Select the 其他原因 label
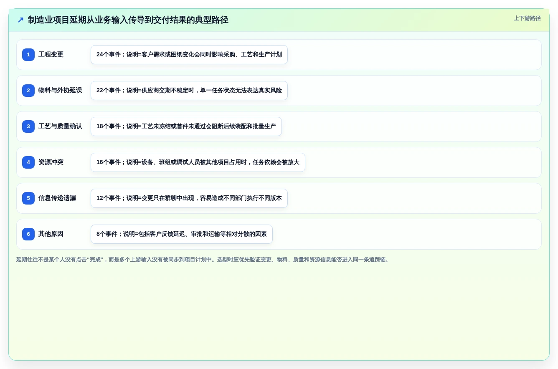The image size is (558, 369). point(51,234)
